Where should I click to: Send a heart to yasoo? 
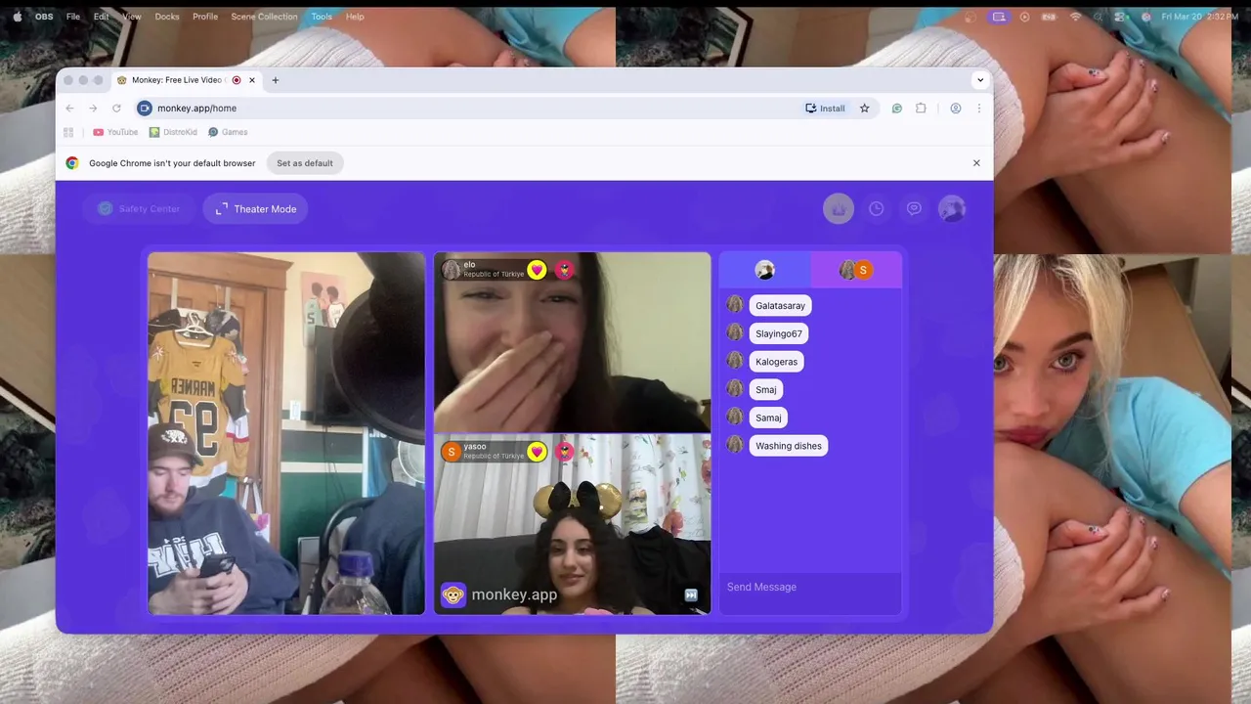[x=537, y=451]
